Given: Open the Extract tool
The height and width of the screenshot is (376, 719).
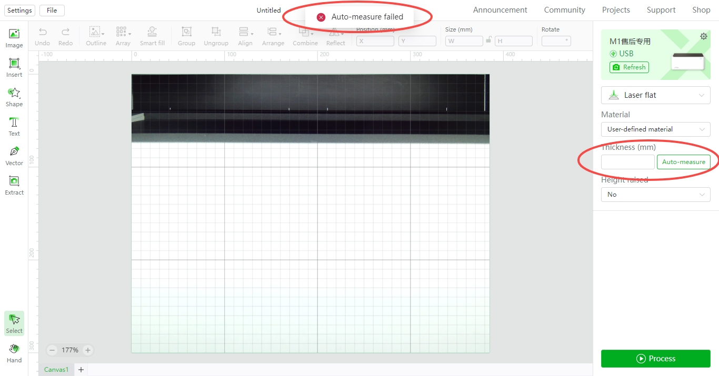Looking at the screenshot, I should [14, 185].
